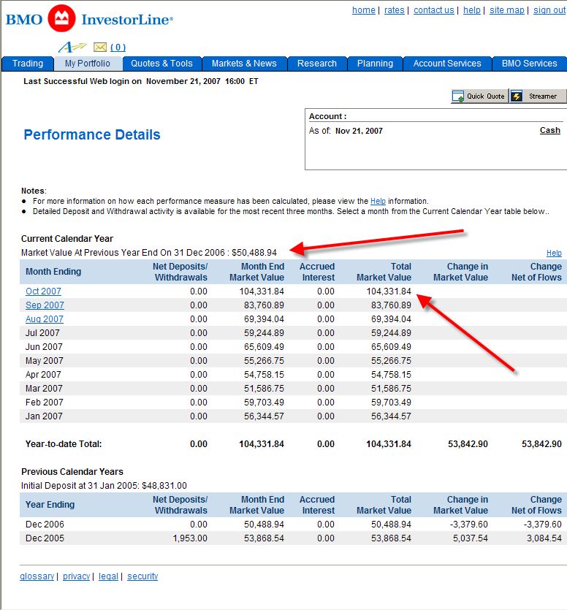Select the Mar 2007 row label
The width and height of the screenshot is (567, 610).
(x=44, y=389)
